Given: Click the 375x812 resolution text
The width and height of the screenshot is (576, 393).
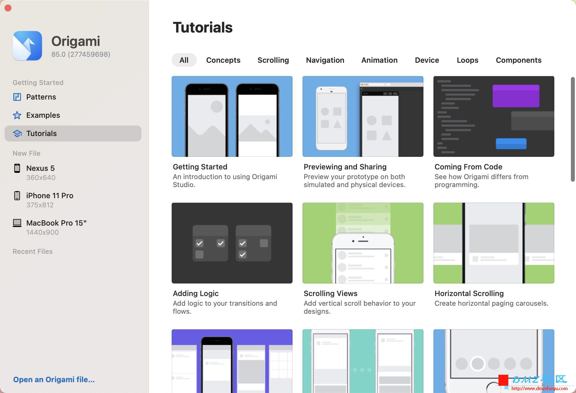Looking at the screenshot, I should point(40,205).
